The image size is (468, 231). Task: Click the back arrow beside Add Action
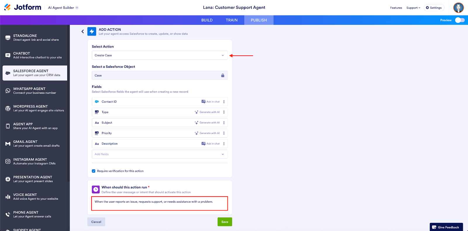coord(82,32)
